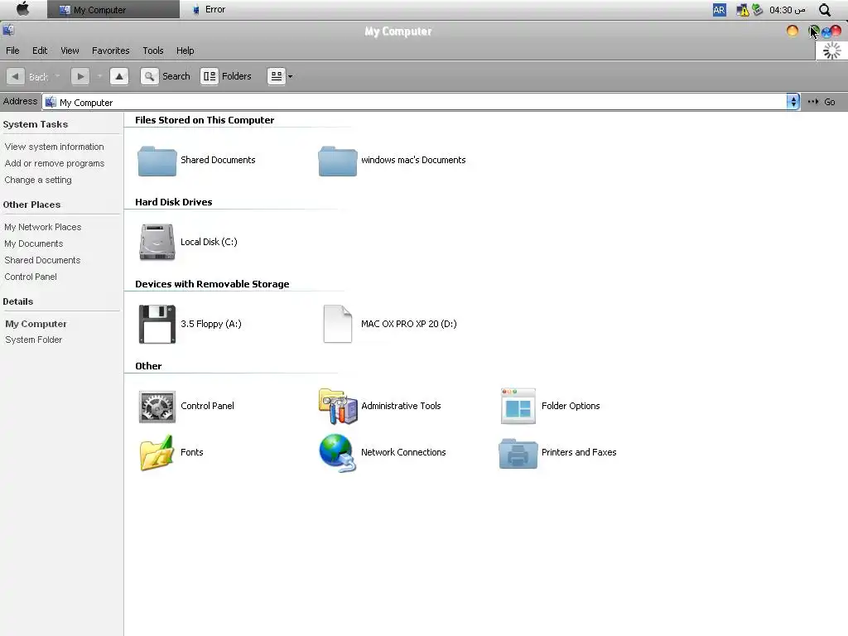The width and height of the screenshot is (848, 636).
Task: Click the Back navigation button
Action: pos(28,76)
